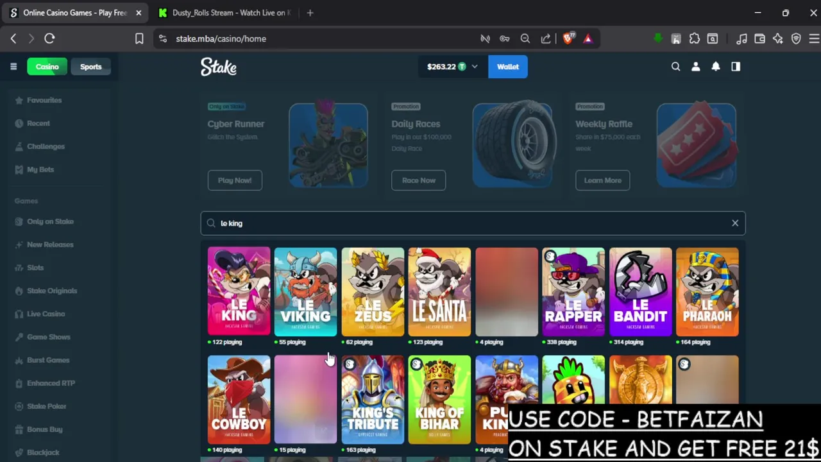Viewport: 821px width, 462px height.
Task: Open the Le Viking game thumbnail
Action: 305,291
